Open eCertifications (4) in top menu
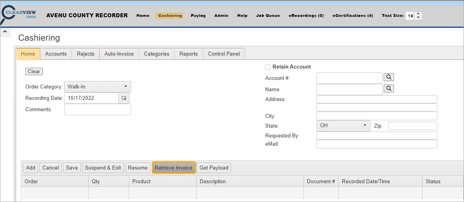The image size is (464, 202). pyautogui.click(x=353, y=16)
